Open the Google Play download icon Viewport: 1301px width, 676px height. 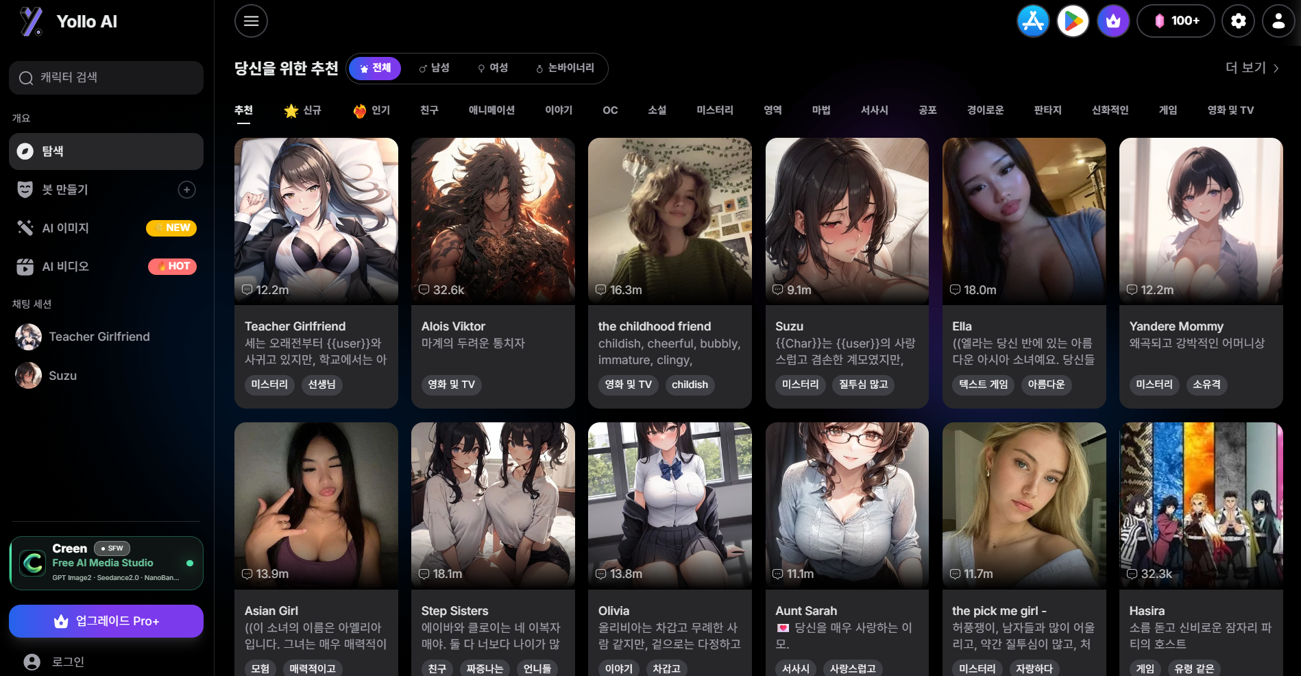pyautogui.click(x=1073, y=21)
